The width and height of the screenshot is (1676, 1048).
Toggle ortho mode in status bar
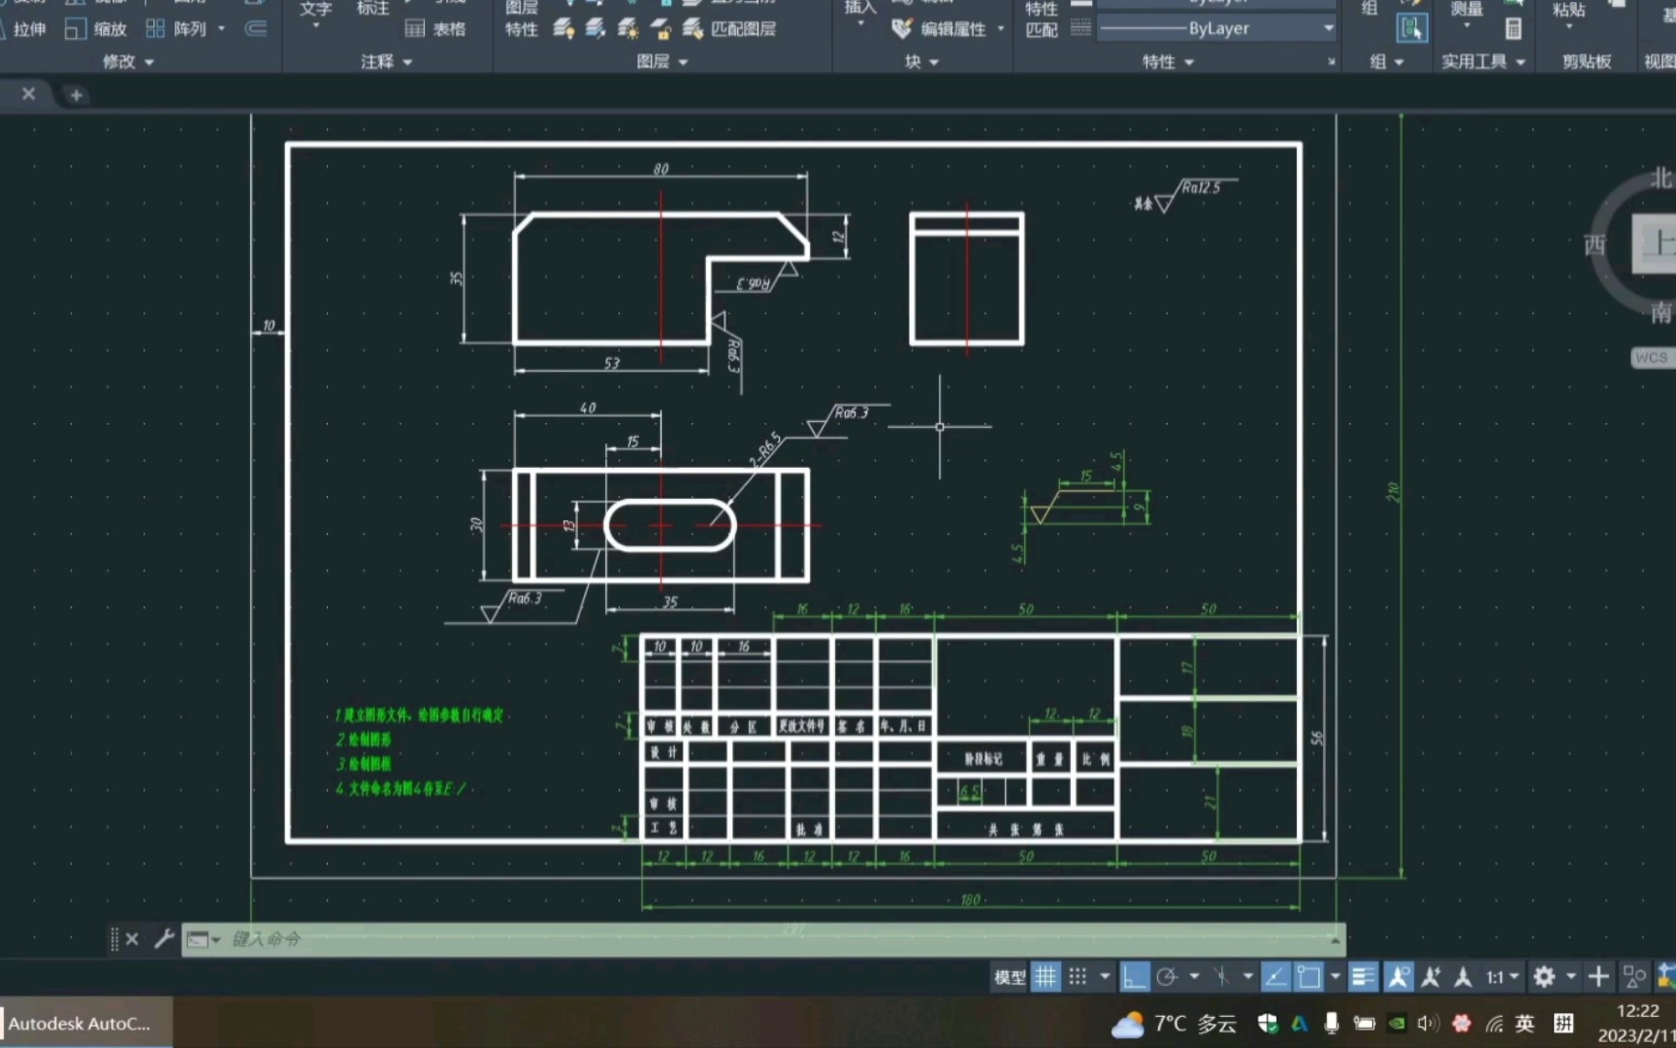1133,977
